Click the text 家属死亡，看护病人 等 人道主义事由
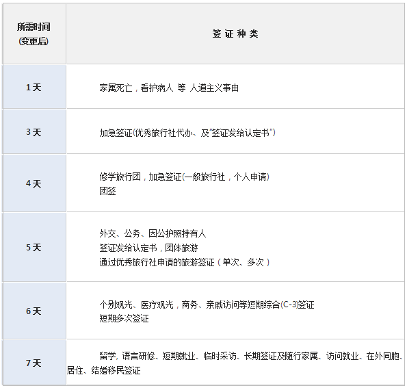 [x=169, y=88]
